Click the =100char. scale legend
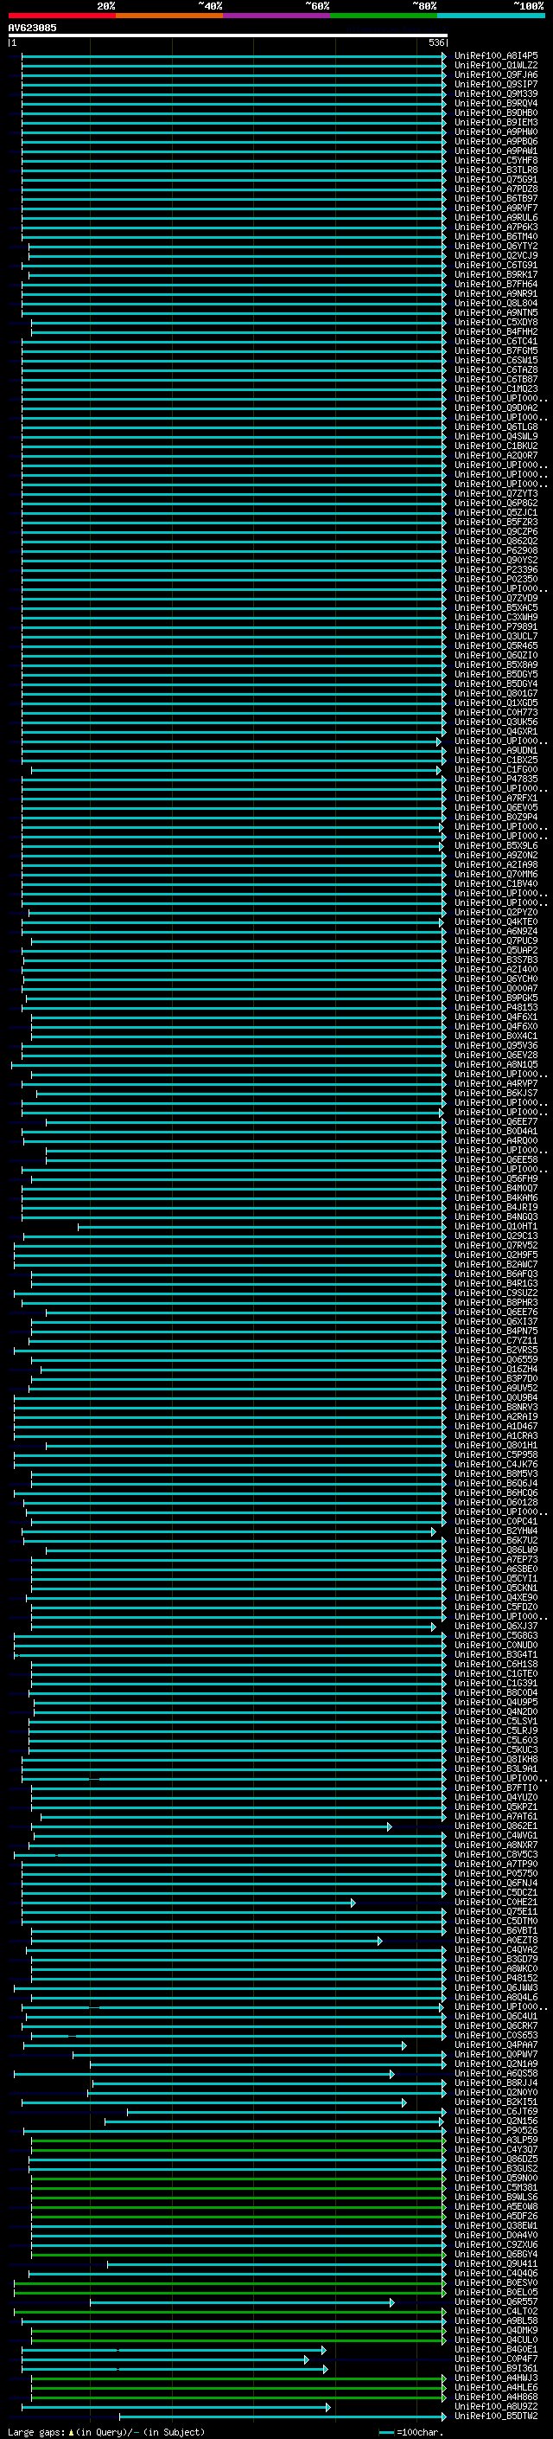This screenshot has height=2439, width=553. (410, 2431)
